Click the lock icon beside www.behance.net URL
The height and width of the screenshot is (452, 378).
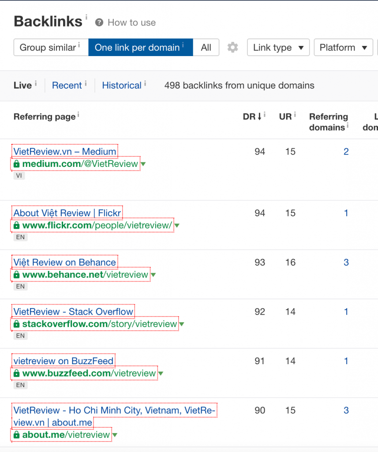(17, 275)
